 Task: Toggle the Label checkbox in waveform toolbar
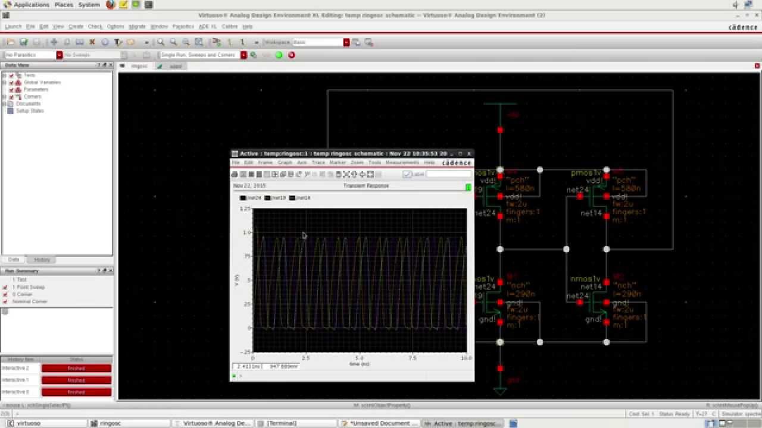pyautogui.click(x=407, y=174)
